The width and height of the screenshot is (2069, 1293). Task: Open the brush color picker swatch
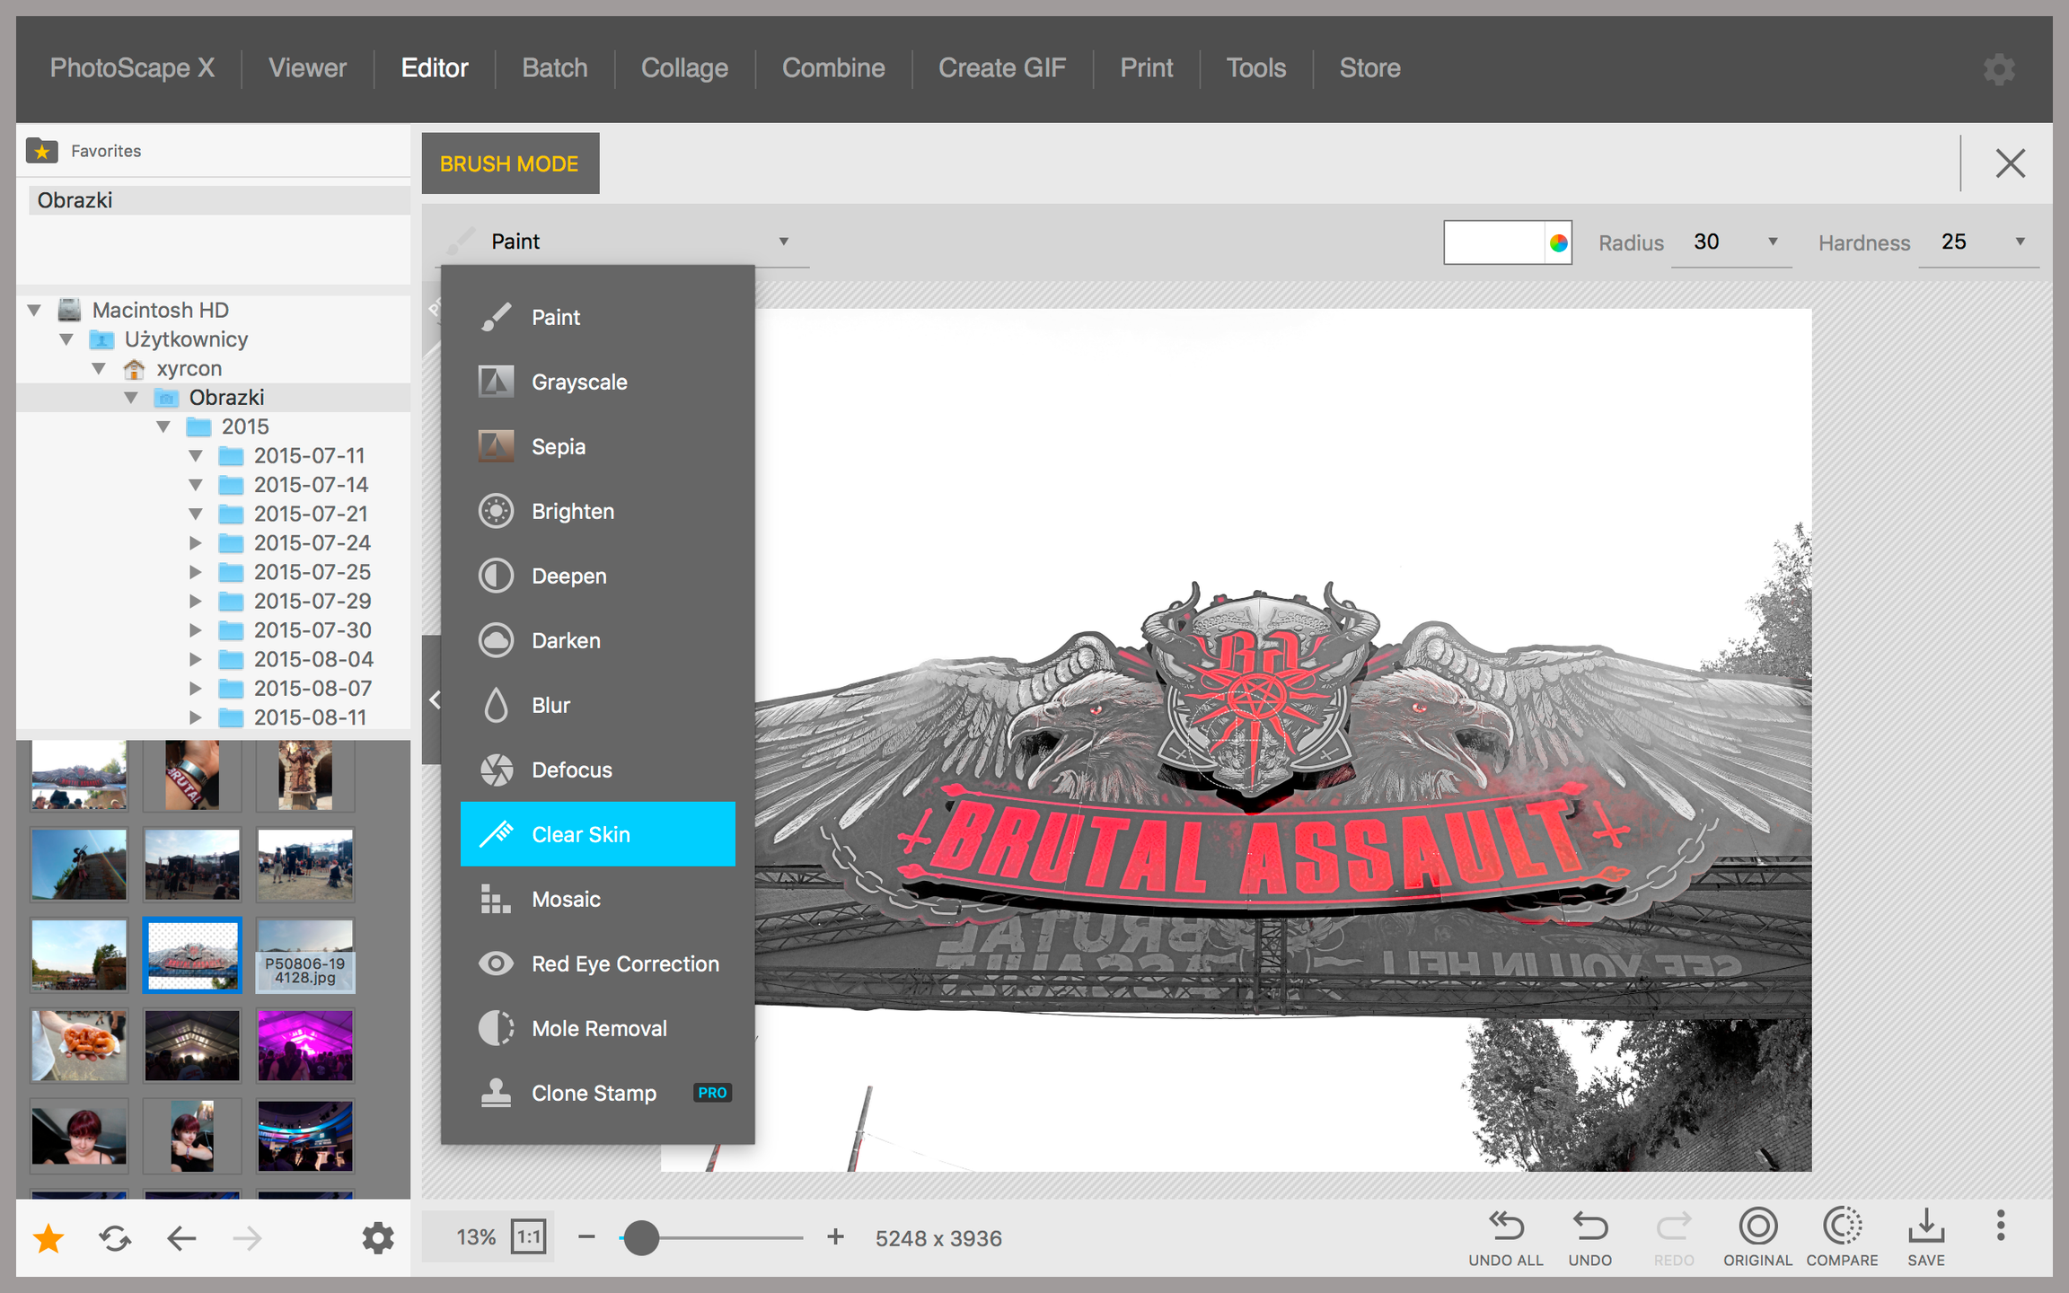click(1508, 242)
